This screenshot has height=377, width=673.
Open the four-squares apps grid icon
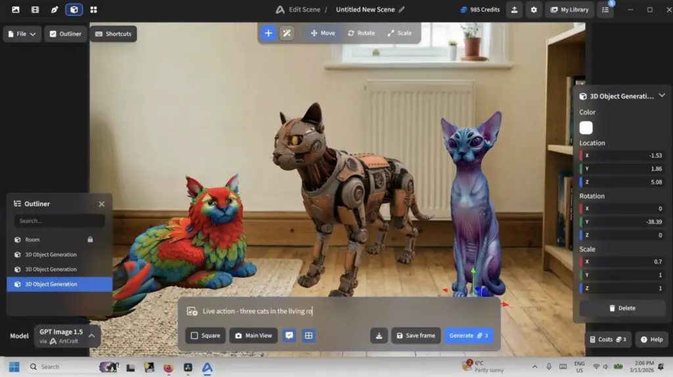93,9
